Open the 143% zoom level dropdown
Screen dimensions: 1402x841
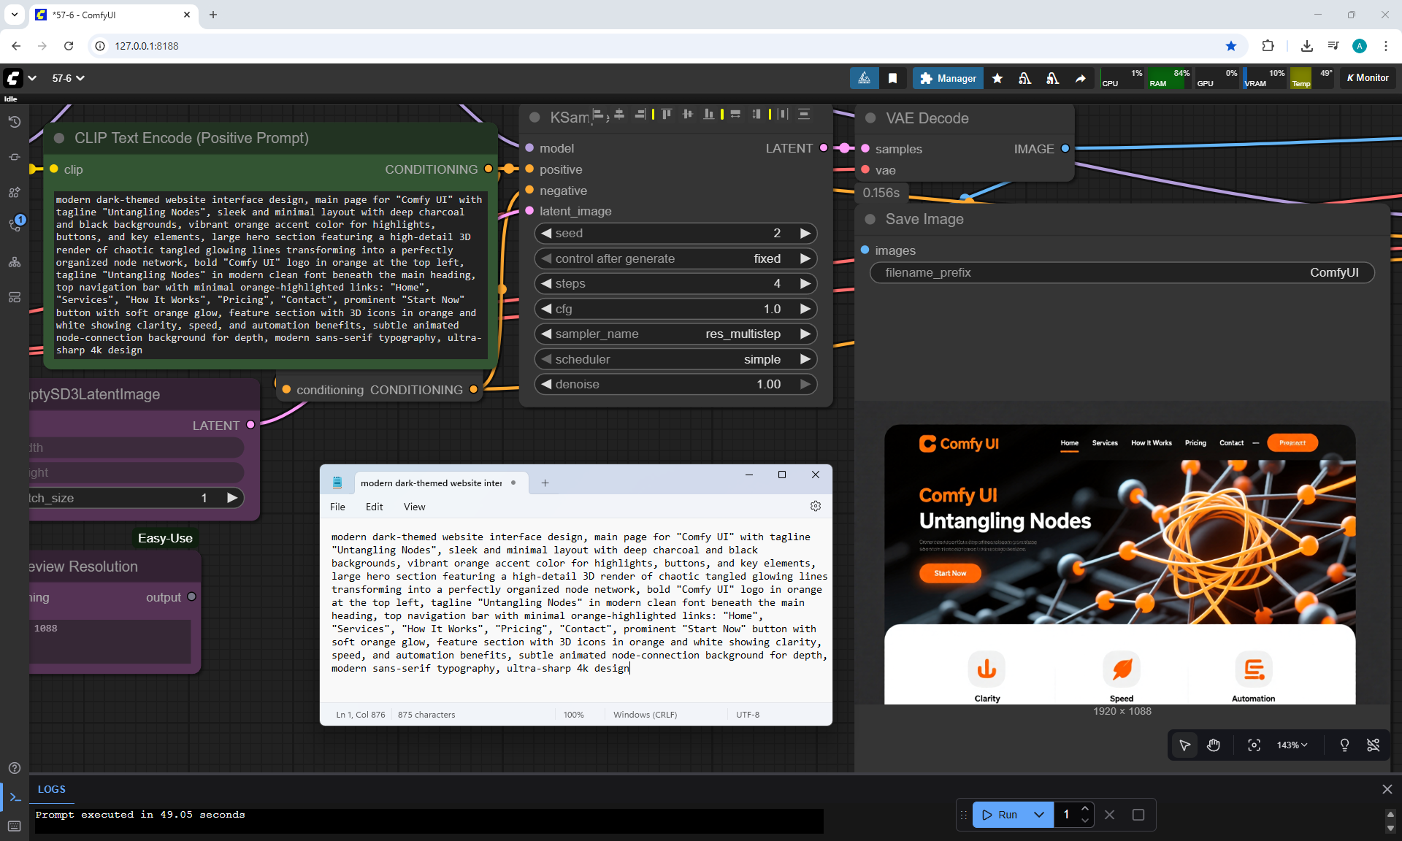tap(1292, 745)
